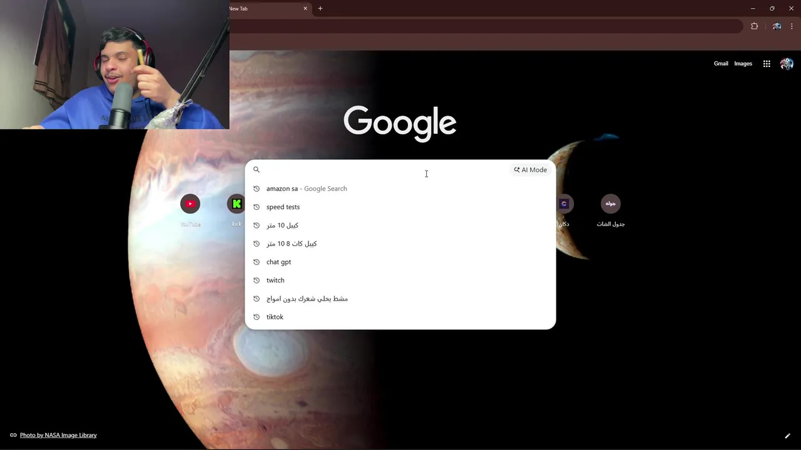Click the history icon beside twitch
Viewport: 801px width, 450px height.
pyautogui.click(x=257, y=281)
